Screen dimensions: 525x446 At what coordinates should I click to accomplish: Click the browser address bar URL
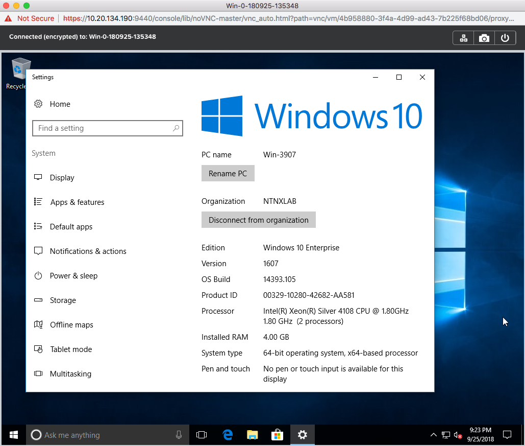point(289,18)
